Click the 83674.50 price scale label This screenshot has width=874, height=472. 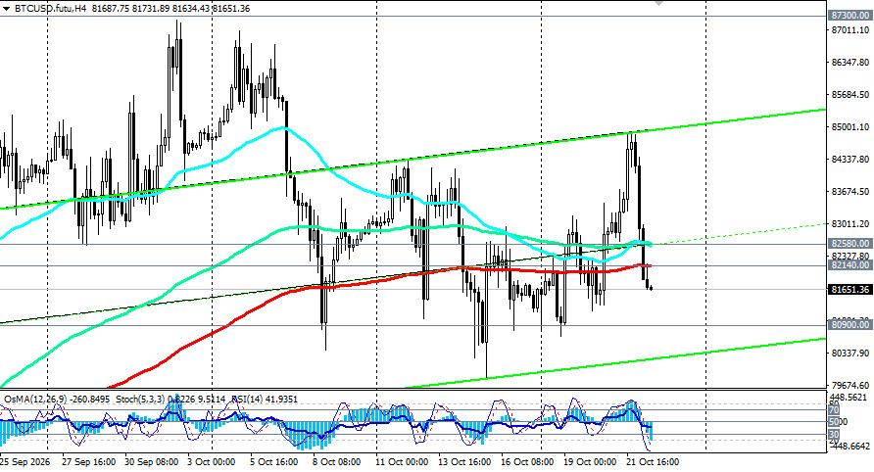point(850,192)
